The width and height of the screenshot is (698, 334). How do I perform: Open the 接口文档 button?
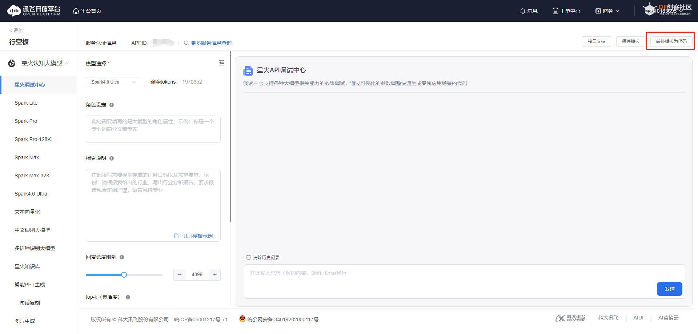(597, 41)
